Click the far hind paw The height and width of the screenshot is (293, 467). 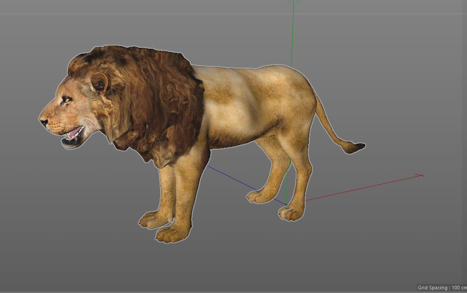pos(259,197)
